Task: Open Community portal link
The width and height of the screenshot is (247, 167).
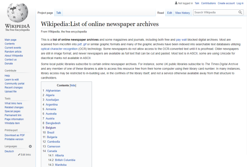Action: pyautogui.click(x=14, y=83)
